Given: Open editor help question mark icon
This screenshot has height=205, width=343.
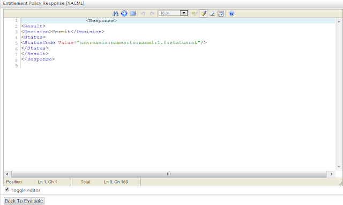Looking at the screenshot, I should (232, 13).
